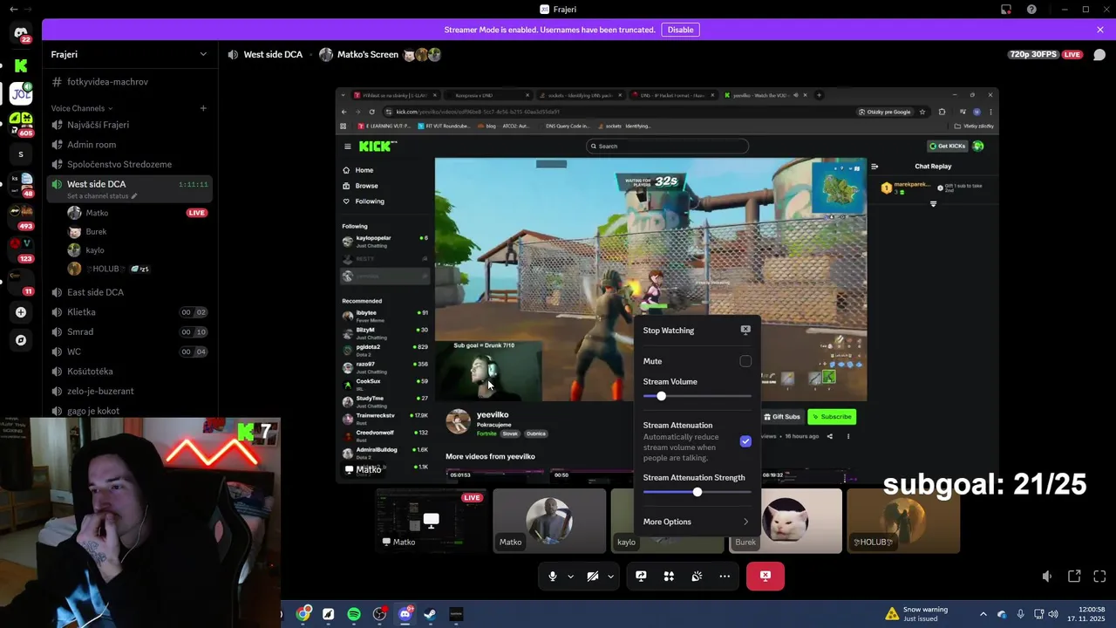Viewport: 1116px width, 628px height.
Task: Click the Snow warning weather notification
Action: (x=915, y=614)
